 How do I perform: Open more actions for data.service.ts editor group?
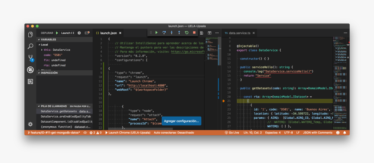pos(345,33)
